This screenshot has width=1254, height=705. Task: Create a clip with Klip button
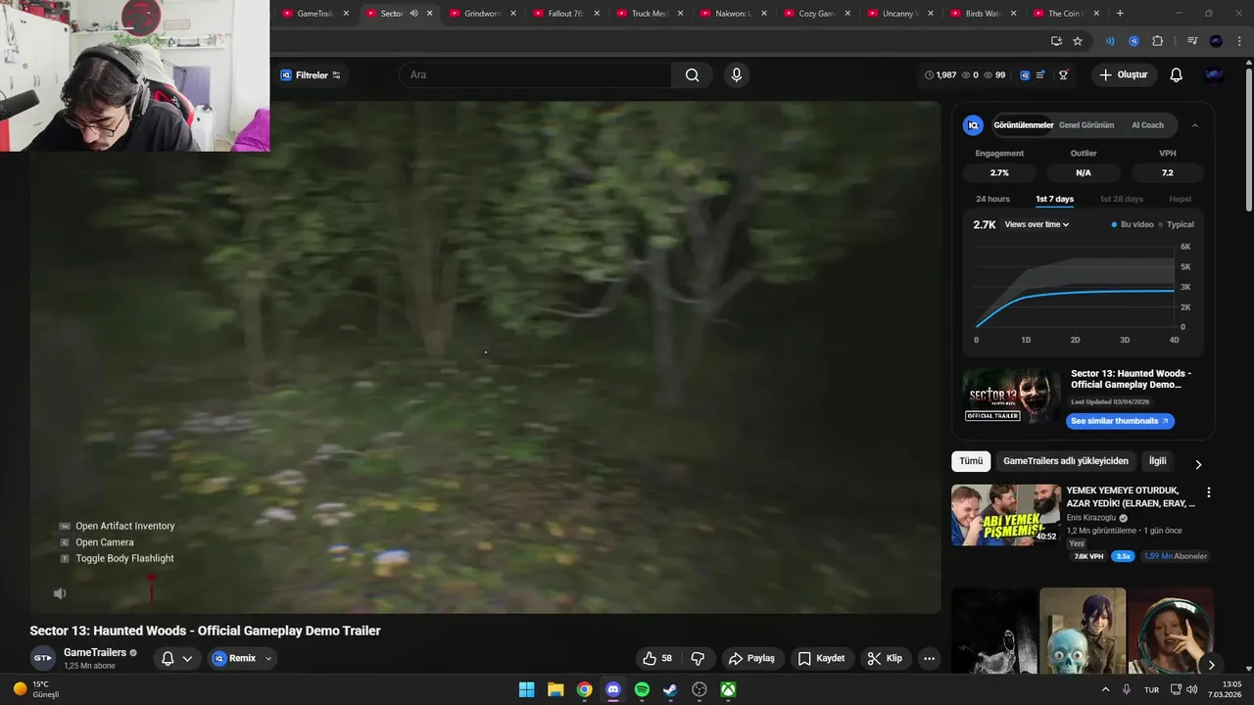(885, 658)
